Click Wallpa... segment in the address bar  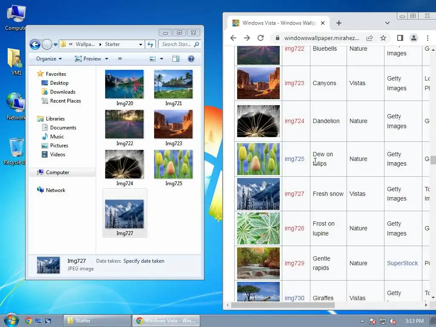click(85, 44)
